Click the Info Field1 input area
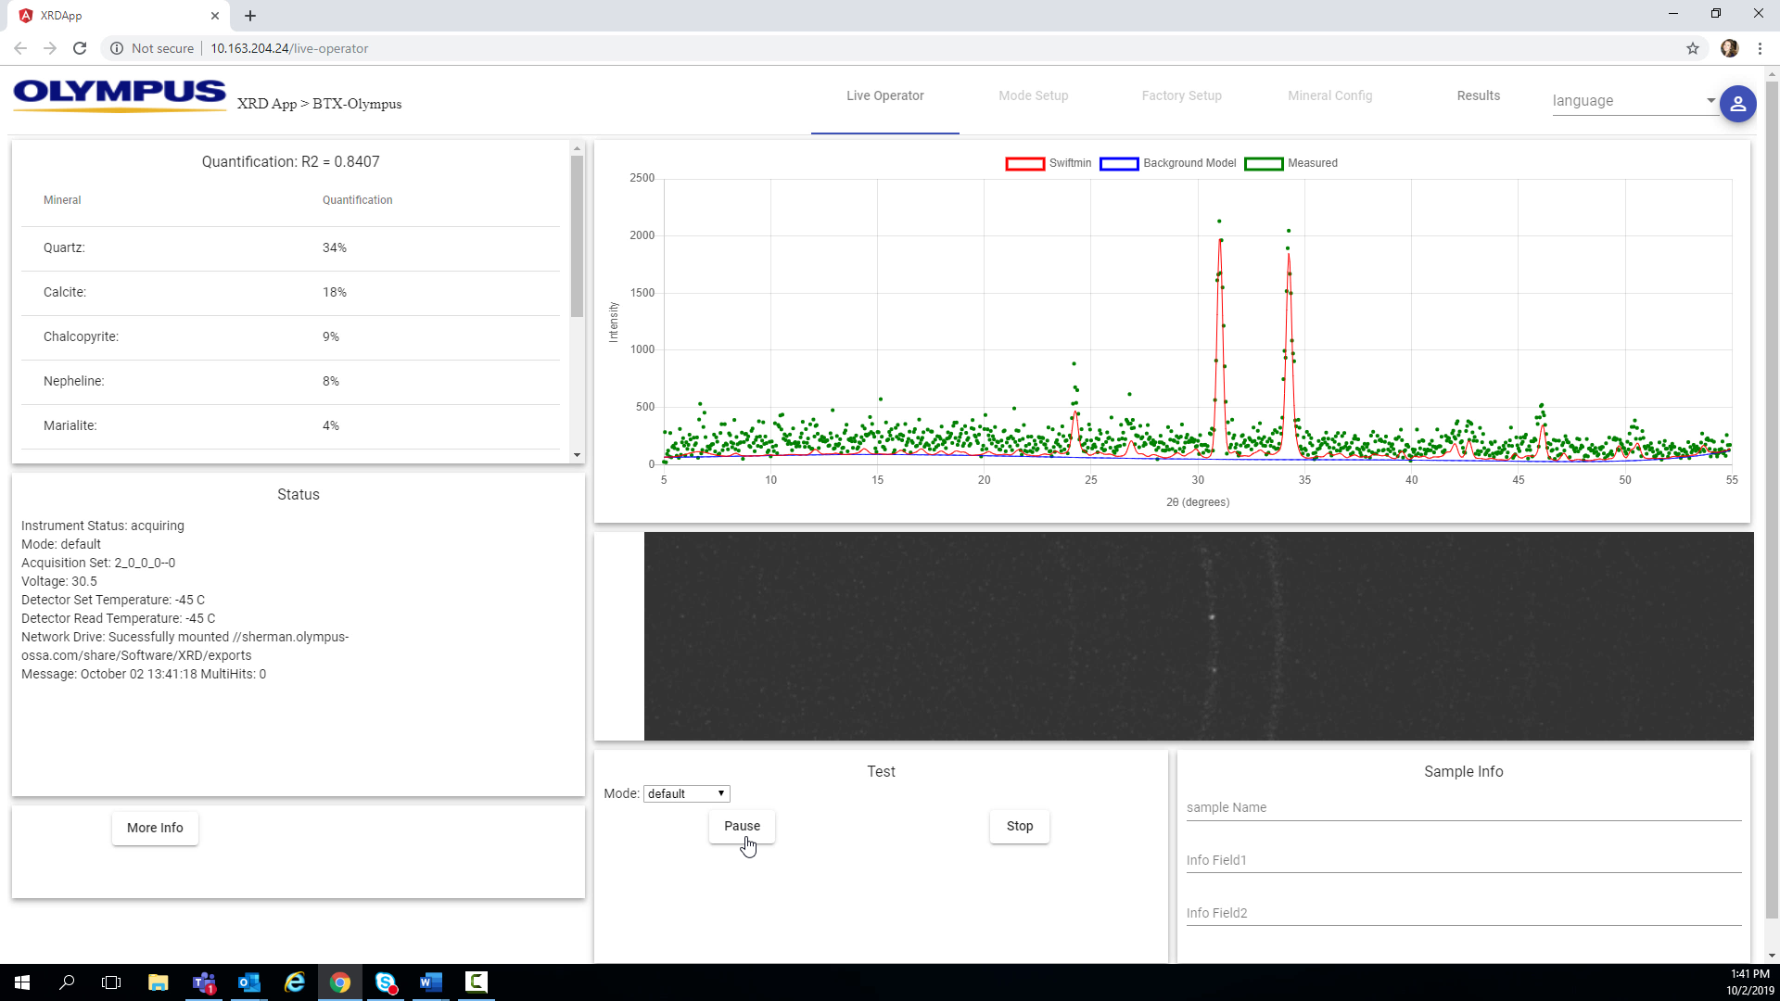Screen dimensions: 1780x1001 (x=1462, y=860)
